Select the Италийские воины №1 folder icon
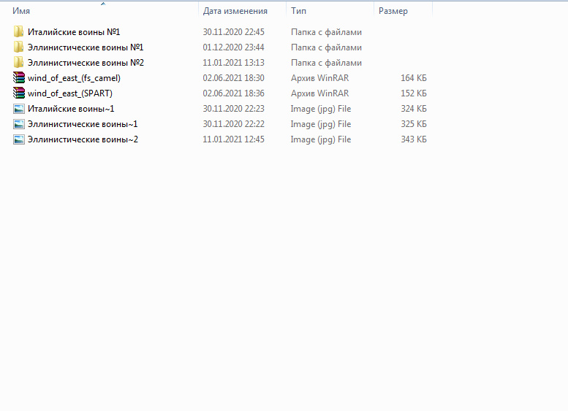Screen dimensions: 568x411 click(18, 32)
